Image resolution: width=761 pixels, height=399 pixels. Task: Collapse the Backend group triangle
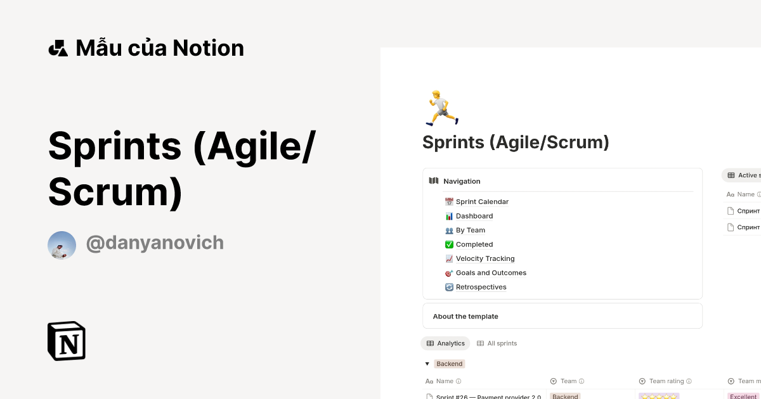427,364
